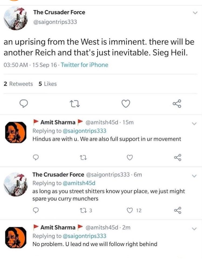Viewport: 202px width, 260px height.
Task: Click reply icon under the main tweet
Action: tap(24, 104)
